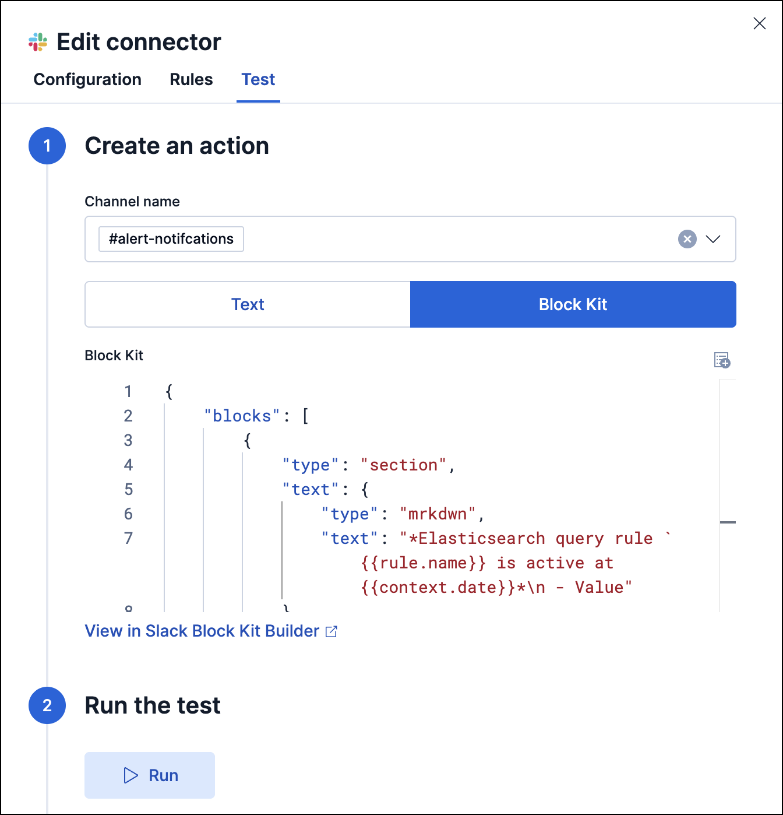Click the Slack connector logo icon
This screenshot has width=783, height=815.
(37, 41)
